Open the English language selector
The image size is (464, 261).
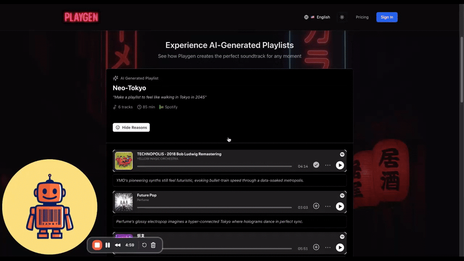(317, 17)
